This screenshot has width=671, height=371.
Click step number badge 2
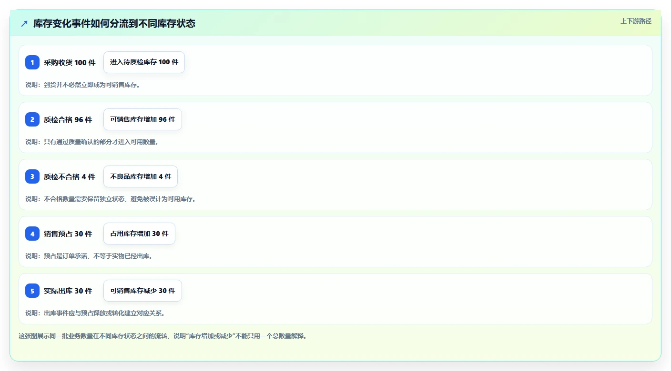(32, 119)
